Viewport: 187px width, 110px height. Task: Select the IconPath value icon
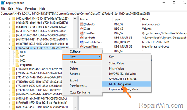(x=81, y=38)
